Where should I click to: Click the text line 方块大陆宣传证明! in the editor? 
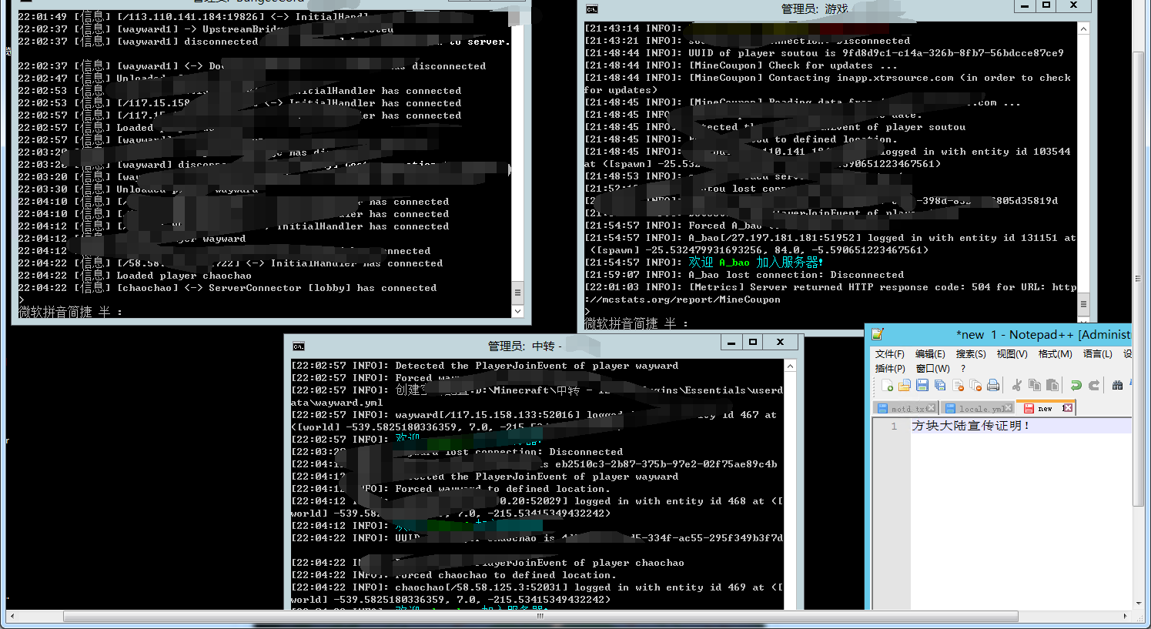pyautogui.click(x=971, y=426)
